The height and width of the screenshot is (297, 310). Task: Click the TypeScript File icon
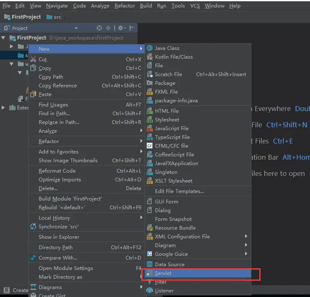point(150,137)
